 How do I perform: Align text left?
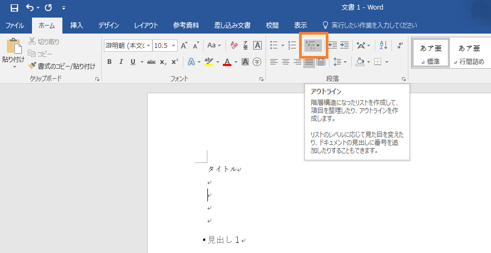pos(274,62)
